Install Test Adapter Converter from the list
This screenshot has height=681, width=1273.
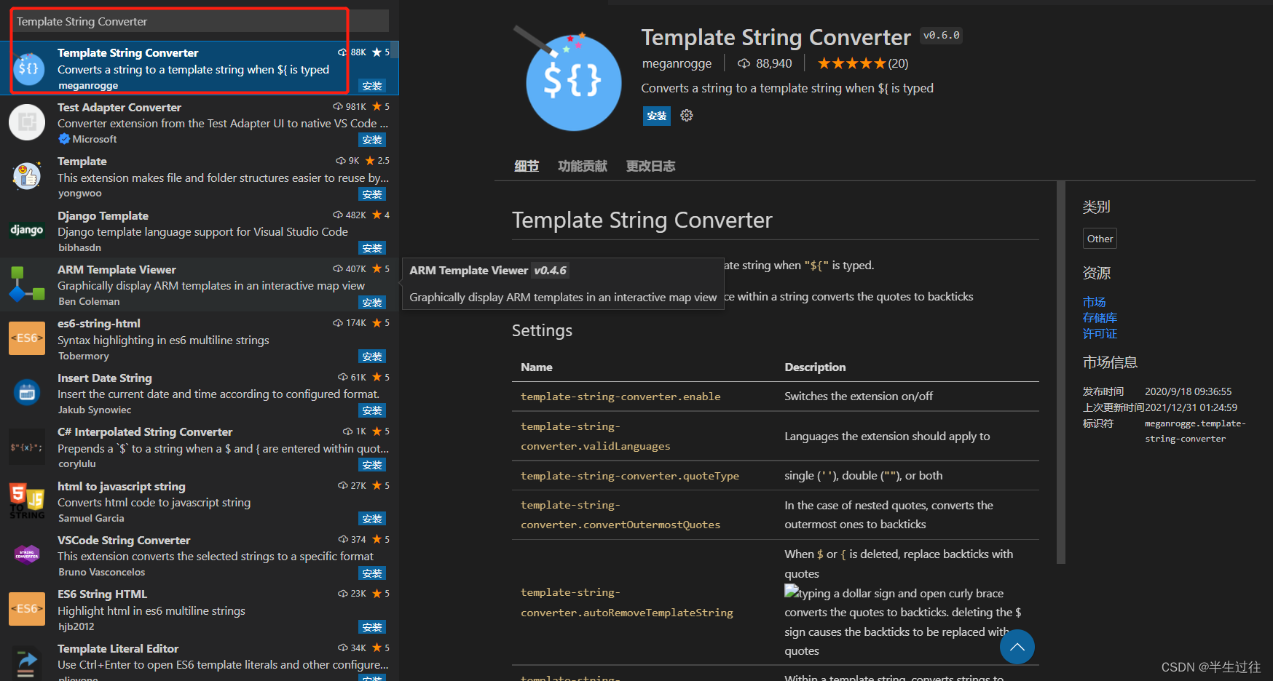pos(372,140)
